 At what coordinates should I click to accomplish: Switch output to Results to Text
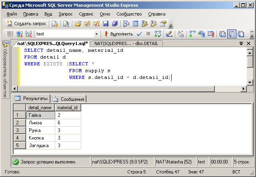click(222, 34)
